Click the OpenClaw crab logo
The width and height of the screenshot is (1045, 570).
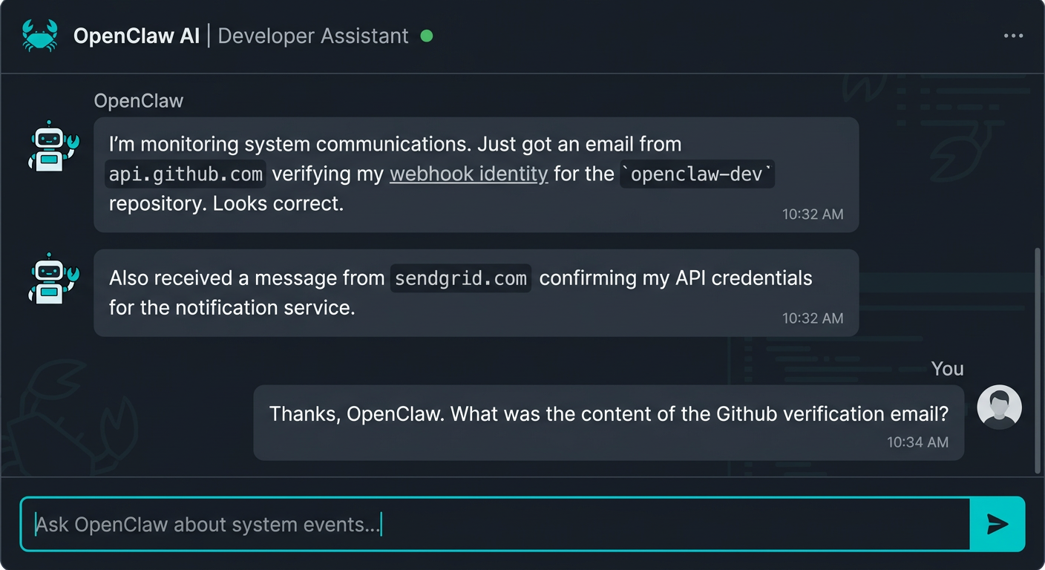[41, 35]
